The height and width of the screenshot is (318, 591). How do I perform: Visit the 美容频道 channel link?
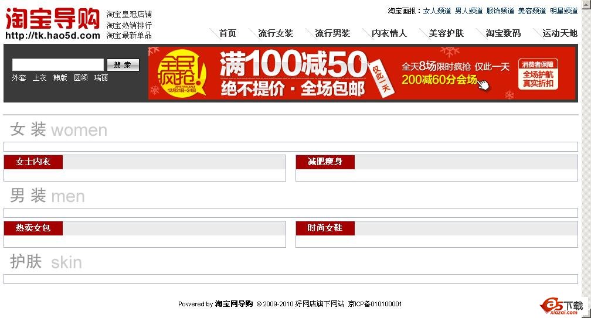(x=532, y=11)
